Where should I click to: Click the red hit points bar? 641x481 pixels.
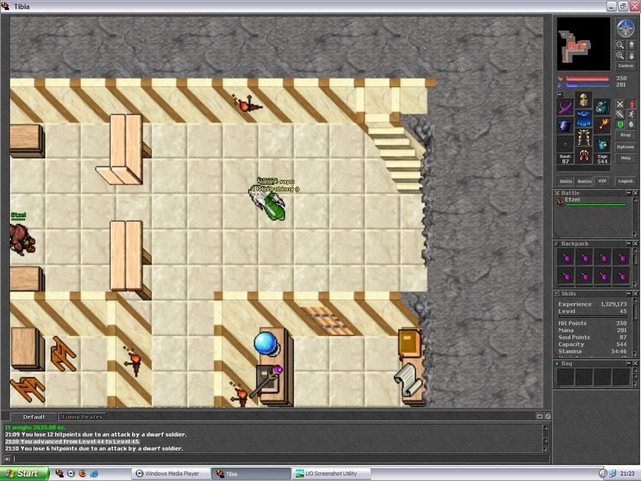pos(588,78)
